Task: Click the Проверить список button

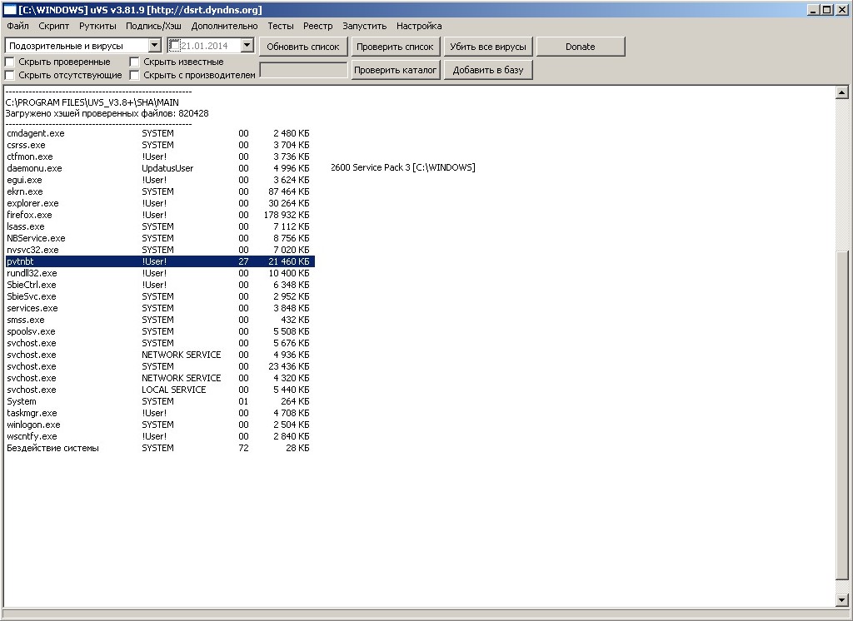Action: pos(395,47)
